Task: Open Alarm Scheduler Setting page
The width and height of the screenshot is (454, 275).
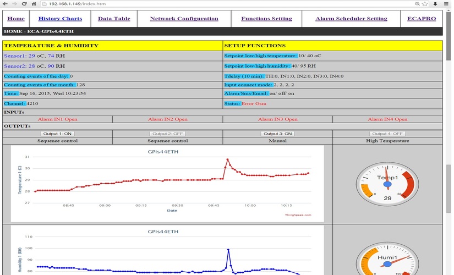Action: pyautogui.click(x=351, y=19)
